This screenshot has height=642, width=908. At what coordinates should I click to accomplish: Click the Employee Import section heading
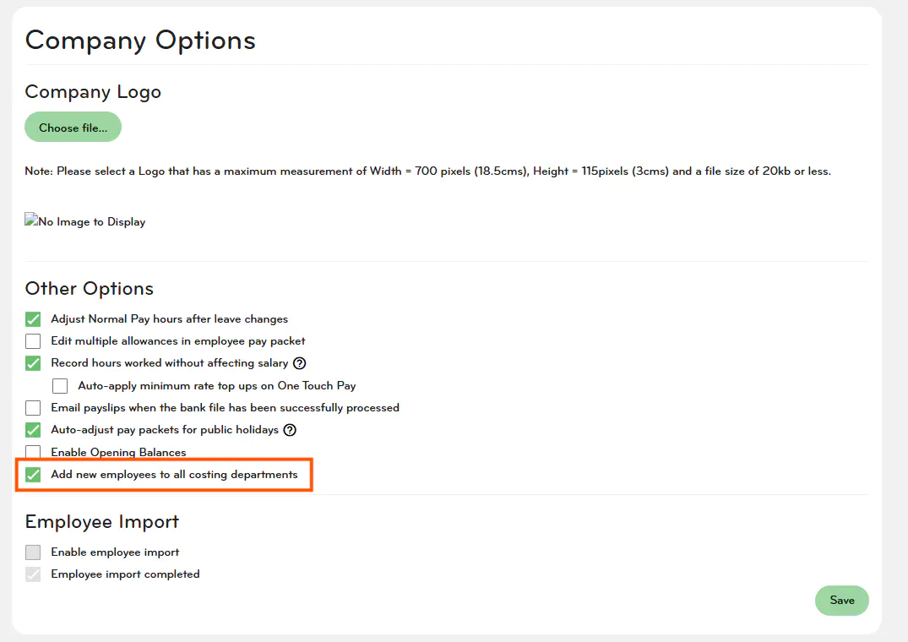click(x=102, y=521)
